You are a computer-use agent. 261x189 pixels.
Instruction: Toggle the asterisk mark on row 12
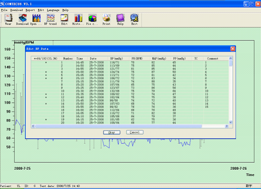46,98
